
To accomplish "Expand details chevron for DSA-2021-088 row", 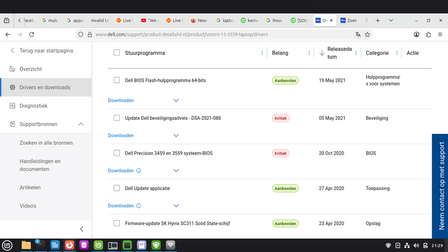I will pos(176,136).
